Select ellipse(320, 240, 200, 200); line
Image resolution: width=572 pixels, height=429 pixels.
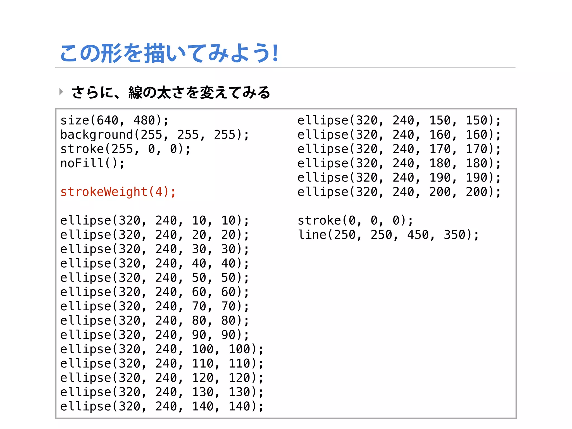click(399, 192)
